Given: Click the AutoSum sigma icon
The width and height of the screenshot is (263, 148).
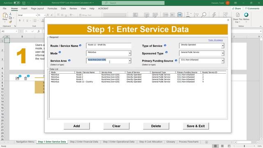Looking at the screenshot, I should pos(188,14).
